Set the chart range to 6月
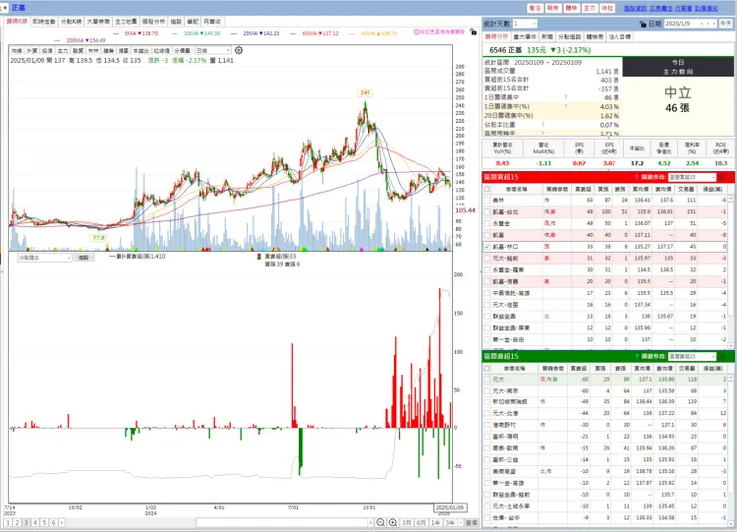The width and height of the screenshot is (737, 532). point(421,523)
